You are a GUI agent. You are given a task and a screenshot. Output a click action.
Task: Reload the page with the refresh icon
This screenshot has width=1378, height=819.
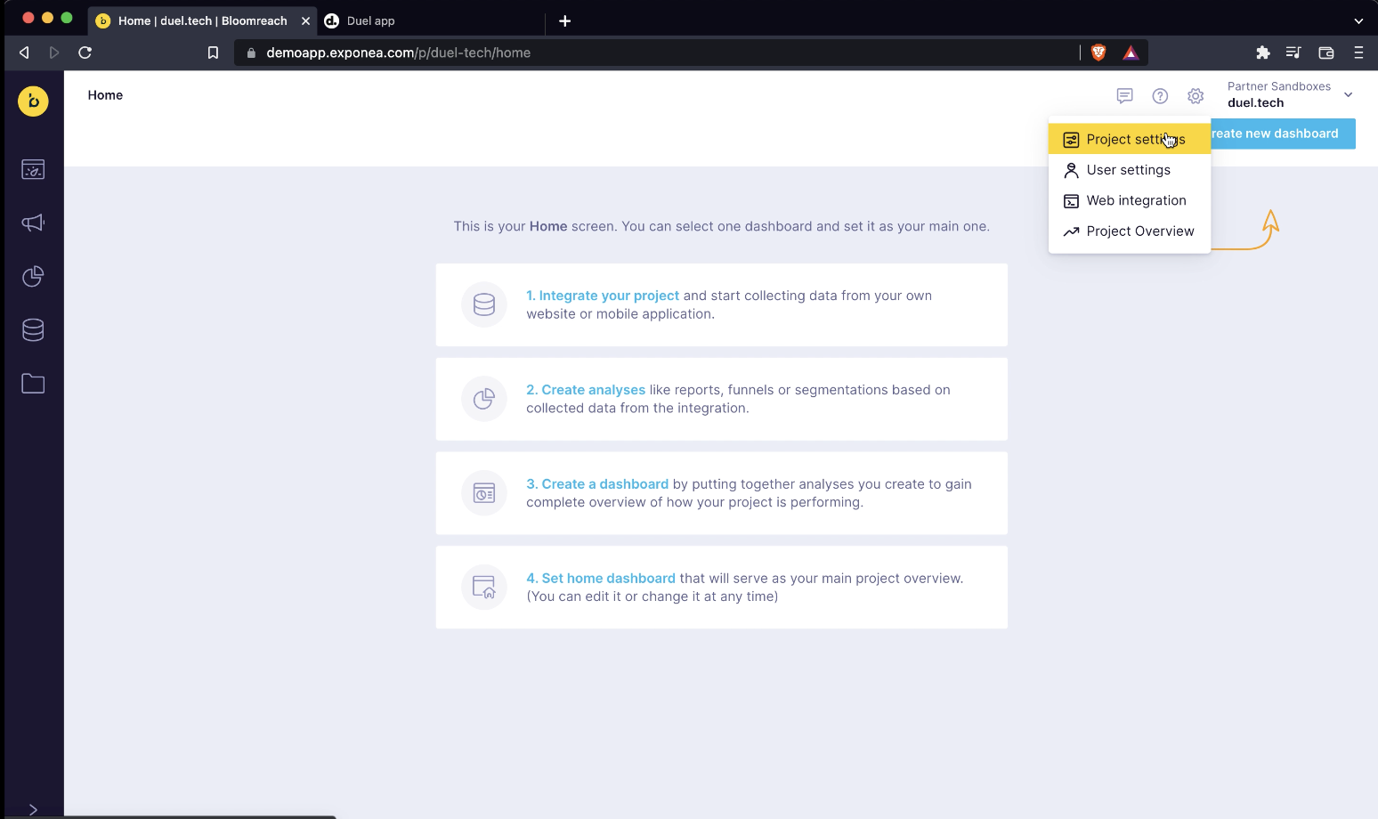click(x=85, y=53)
